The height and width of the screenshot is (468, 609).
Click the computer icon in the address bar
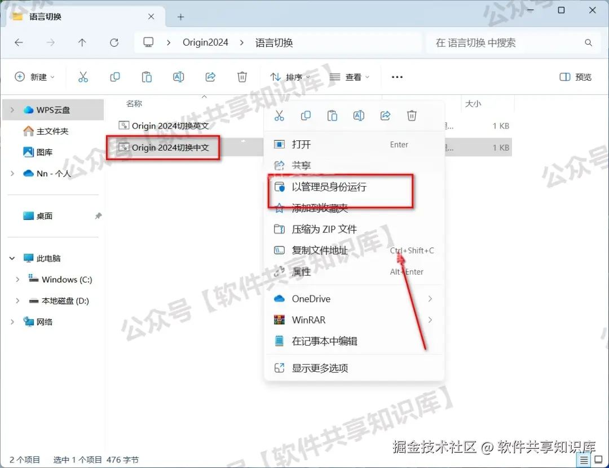(148, 42)
